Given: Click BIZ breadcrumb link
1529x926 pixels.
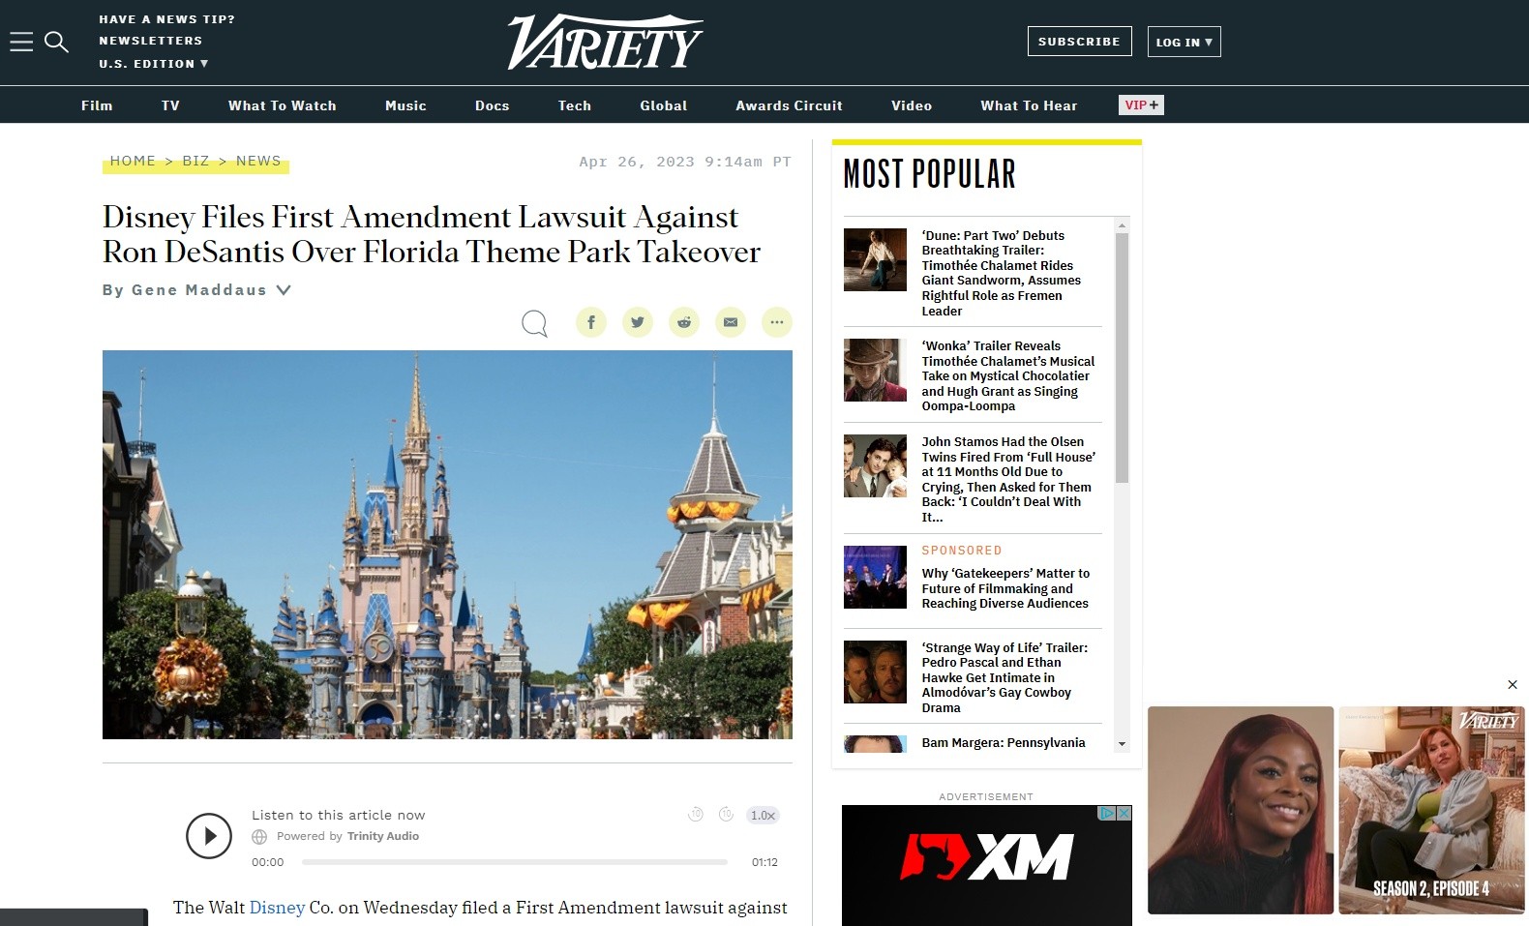Looking at the screenshot, I should 195,161.
